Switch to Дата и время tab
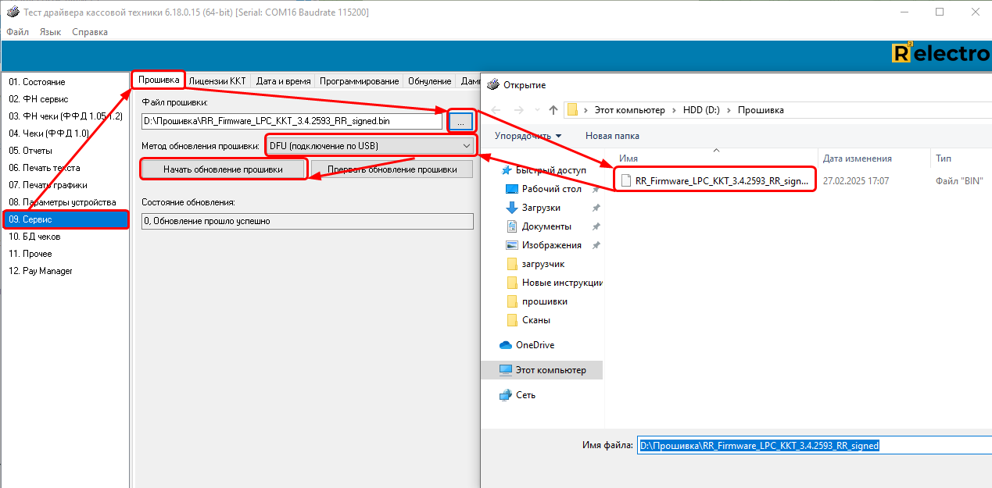The width and height of the screenshot is (992, 488). (x=283, y=81)
